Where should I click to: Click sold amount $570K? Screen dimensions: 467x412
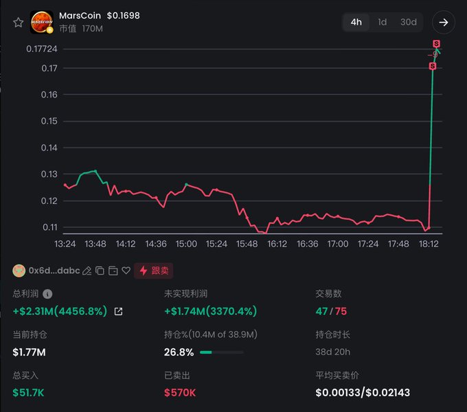(x=180, y=393)
